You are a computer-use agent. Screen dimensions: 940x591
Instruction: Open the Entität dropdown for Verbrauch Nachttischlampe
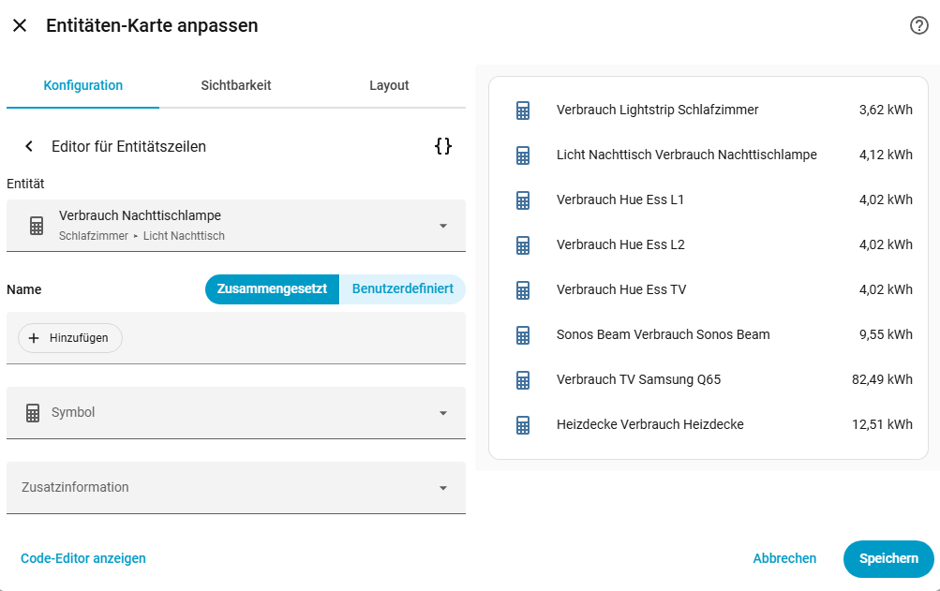tap(442, 226)
